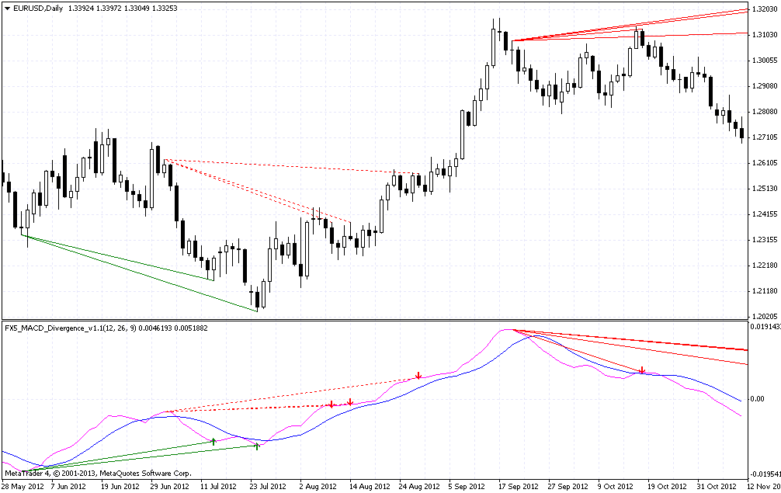Click the chart menu triangle beside EURUSD,Daily
Viewport: 781px width, 493px height.
(7, 9)
